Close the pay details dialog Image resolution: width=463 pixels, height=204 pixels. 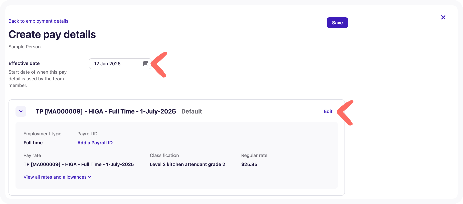pos(443,17)
